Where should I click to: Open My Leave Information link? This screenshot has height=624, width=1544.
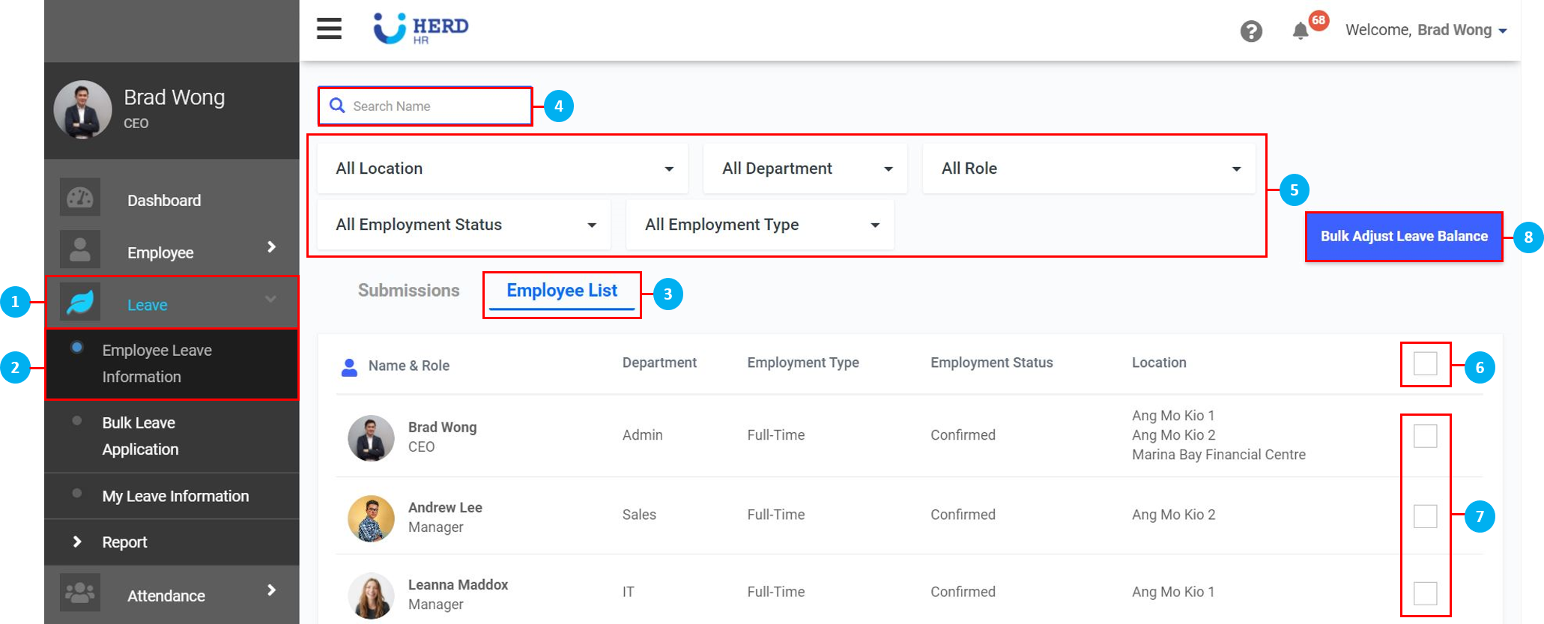coord(175,496)
